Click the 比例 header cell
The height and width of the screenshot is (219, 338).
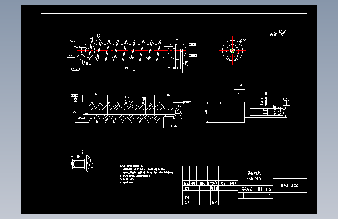[269, 189]
